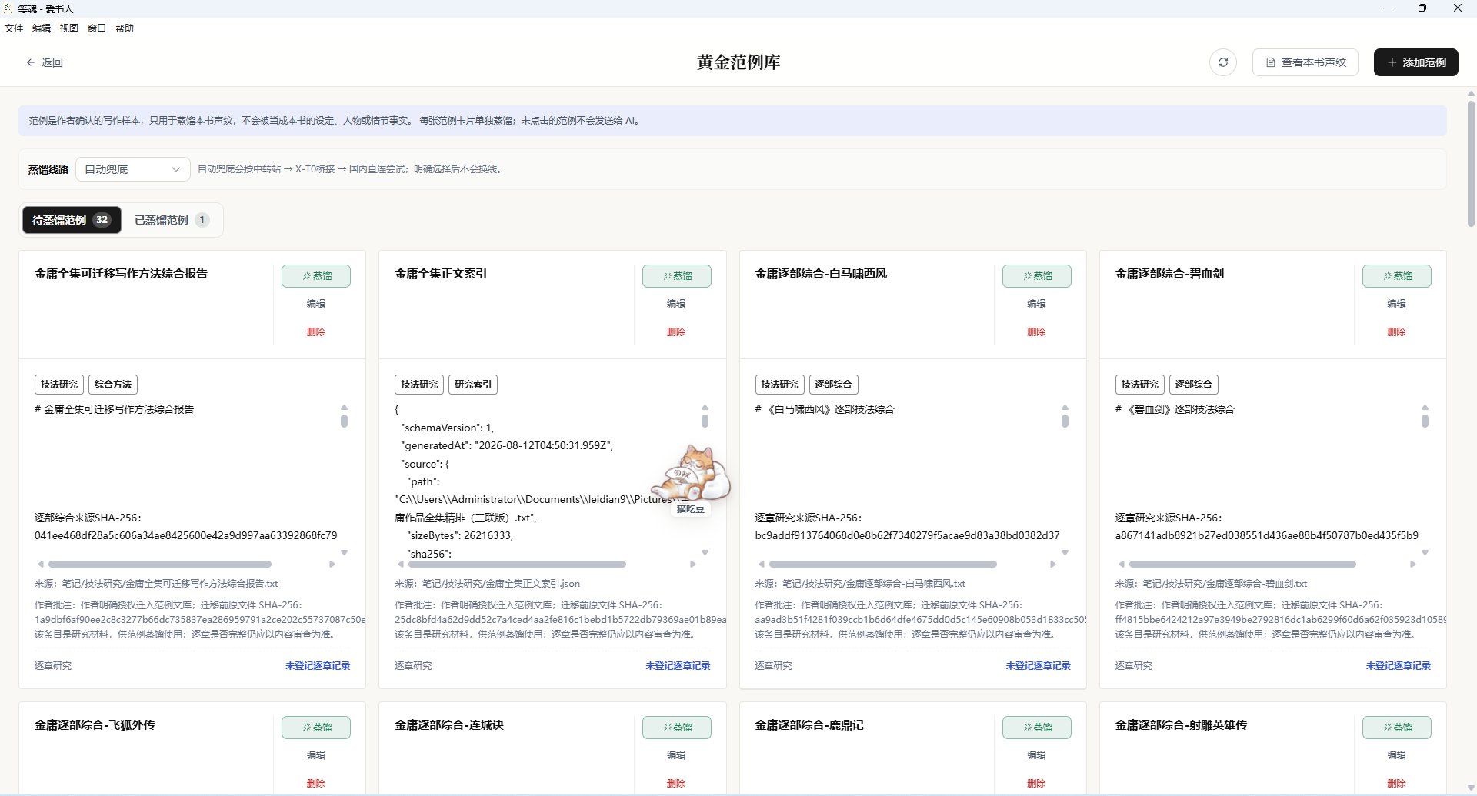Click right scroll arrow in 碧血剑 preview

(1412, 565)
